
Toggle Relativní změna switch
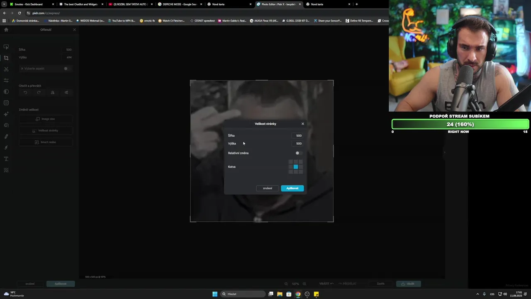[x=299, y=153]
